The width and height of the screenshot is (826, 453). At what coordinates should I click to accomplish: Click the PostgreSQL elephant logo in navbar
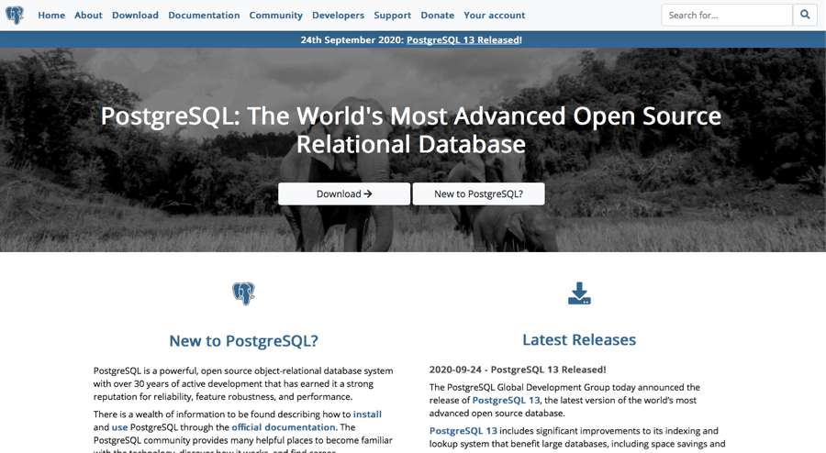tap(15, 16)
